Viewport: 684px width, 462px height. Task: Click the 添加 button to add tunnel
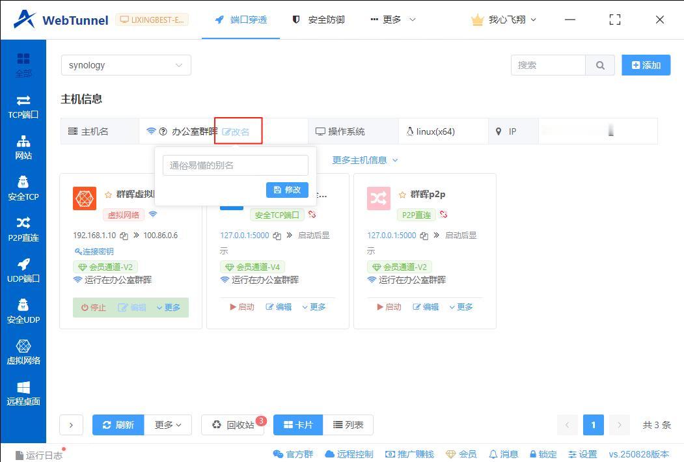[645, 65]
